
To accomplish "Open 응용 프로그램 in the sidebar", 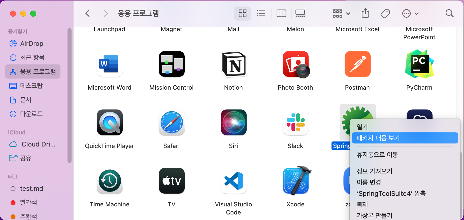I will click(x=33, y=71).
